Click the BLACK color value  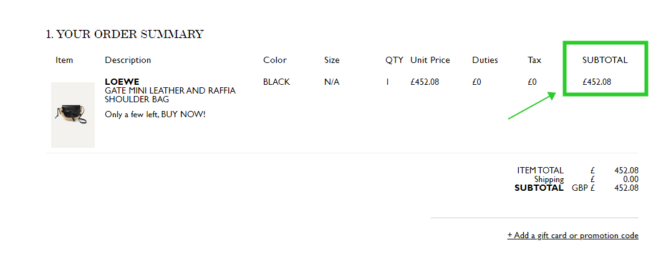pyautogui.click(x=276, y=82)
